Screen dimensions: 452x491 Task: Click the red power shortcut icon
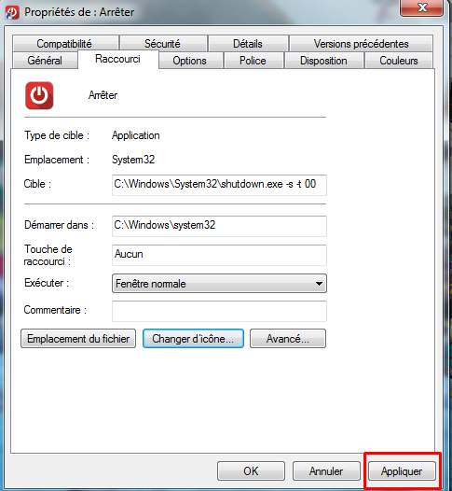coord(39,95)
